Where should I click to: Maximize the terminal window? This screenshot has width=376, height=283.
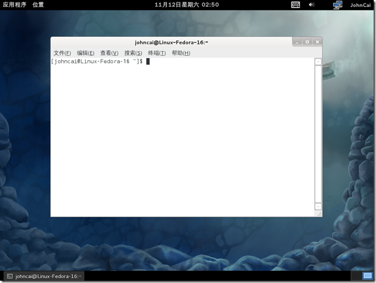click(307, 42)
